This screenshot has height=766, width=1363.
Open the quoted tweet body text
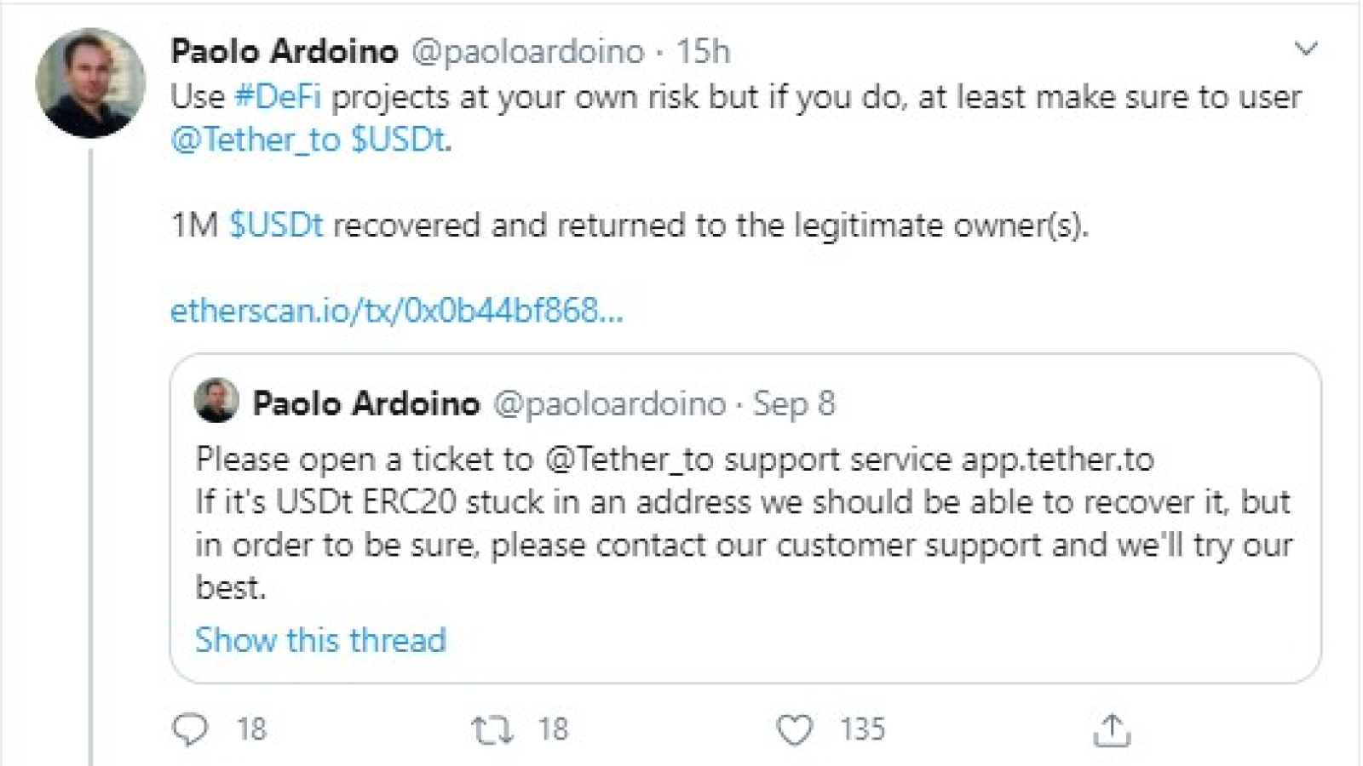tap(744, 523)
